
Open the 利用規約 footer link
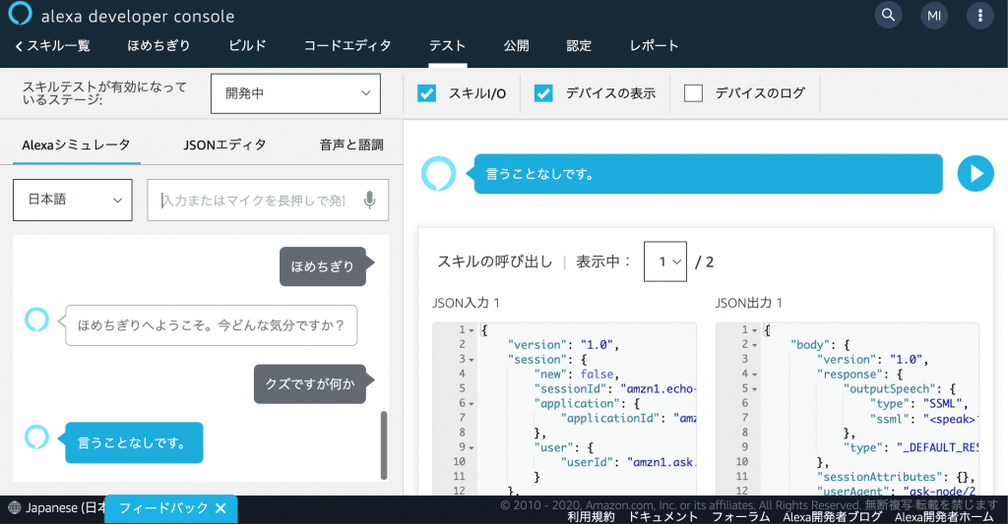[x=591, y=517]
